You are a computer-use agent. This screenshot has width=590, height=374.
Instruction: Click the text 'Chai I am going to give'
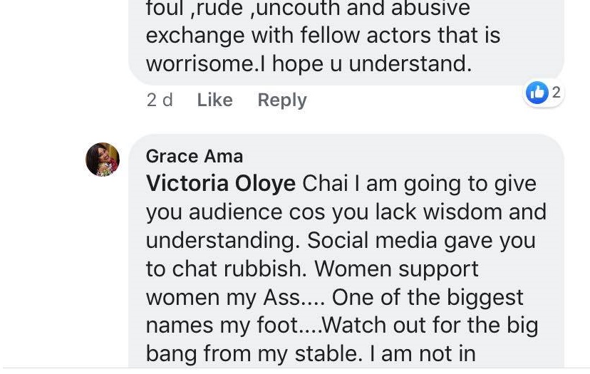click(419, 183)
